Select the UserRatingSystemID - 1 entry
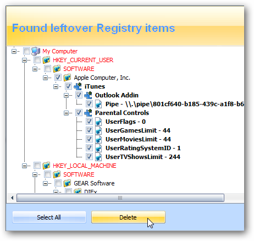 [x=143, y=148]
